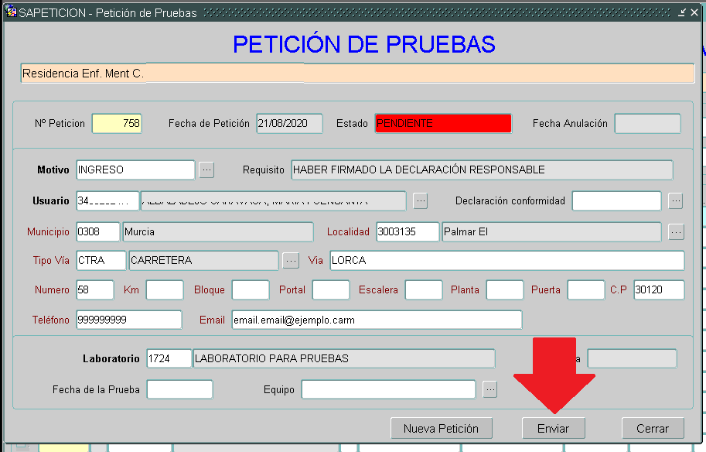Open the Tipo Vía lookup ellipsis button
706x452 pixels.
coord(291,261)
